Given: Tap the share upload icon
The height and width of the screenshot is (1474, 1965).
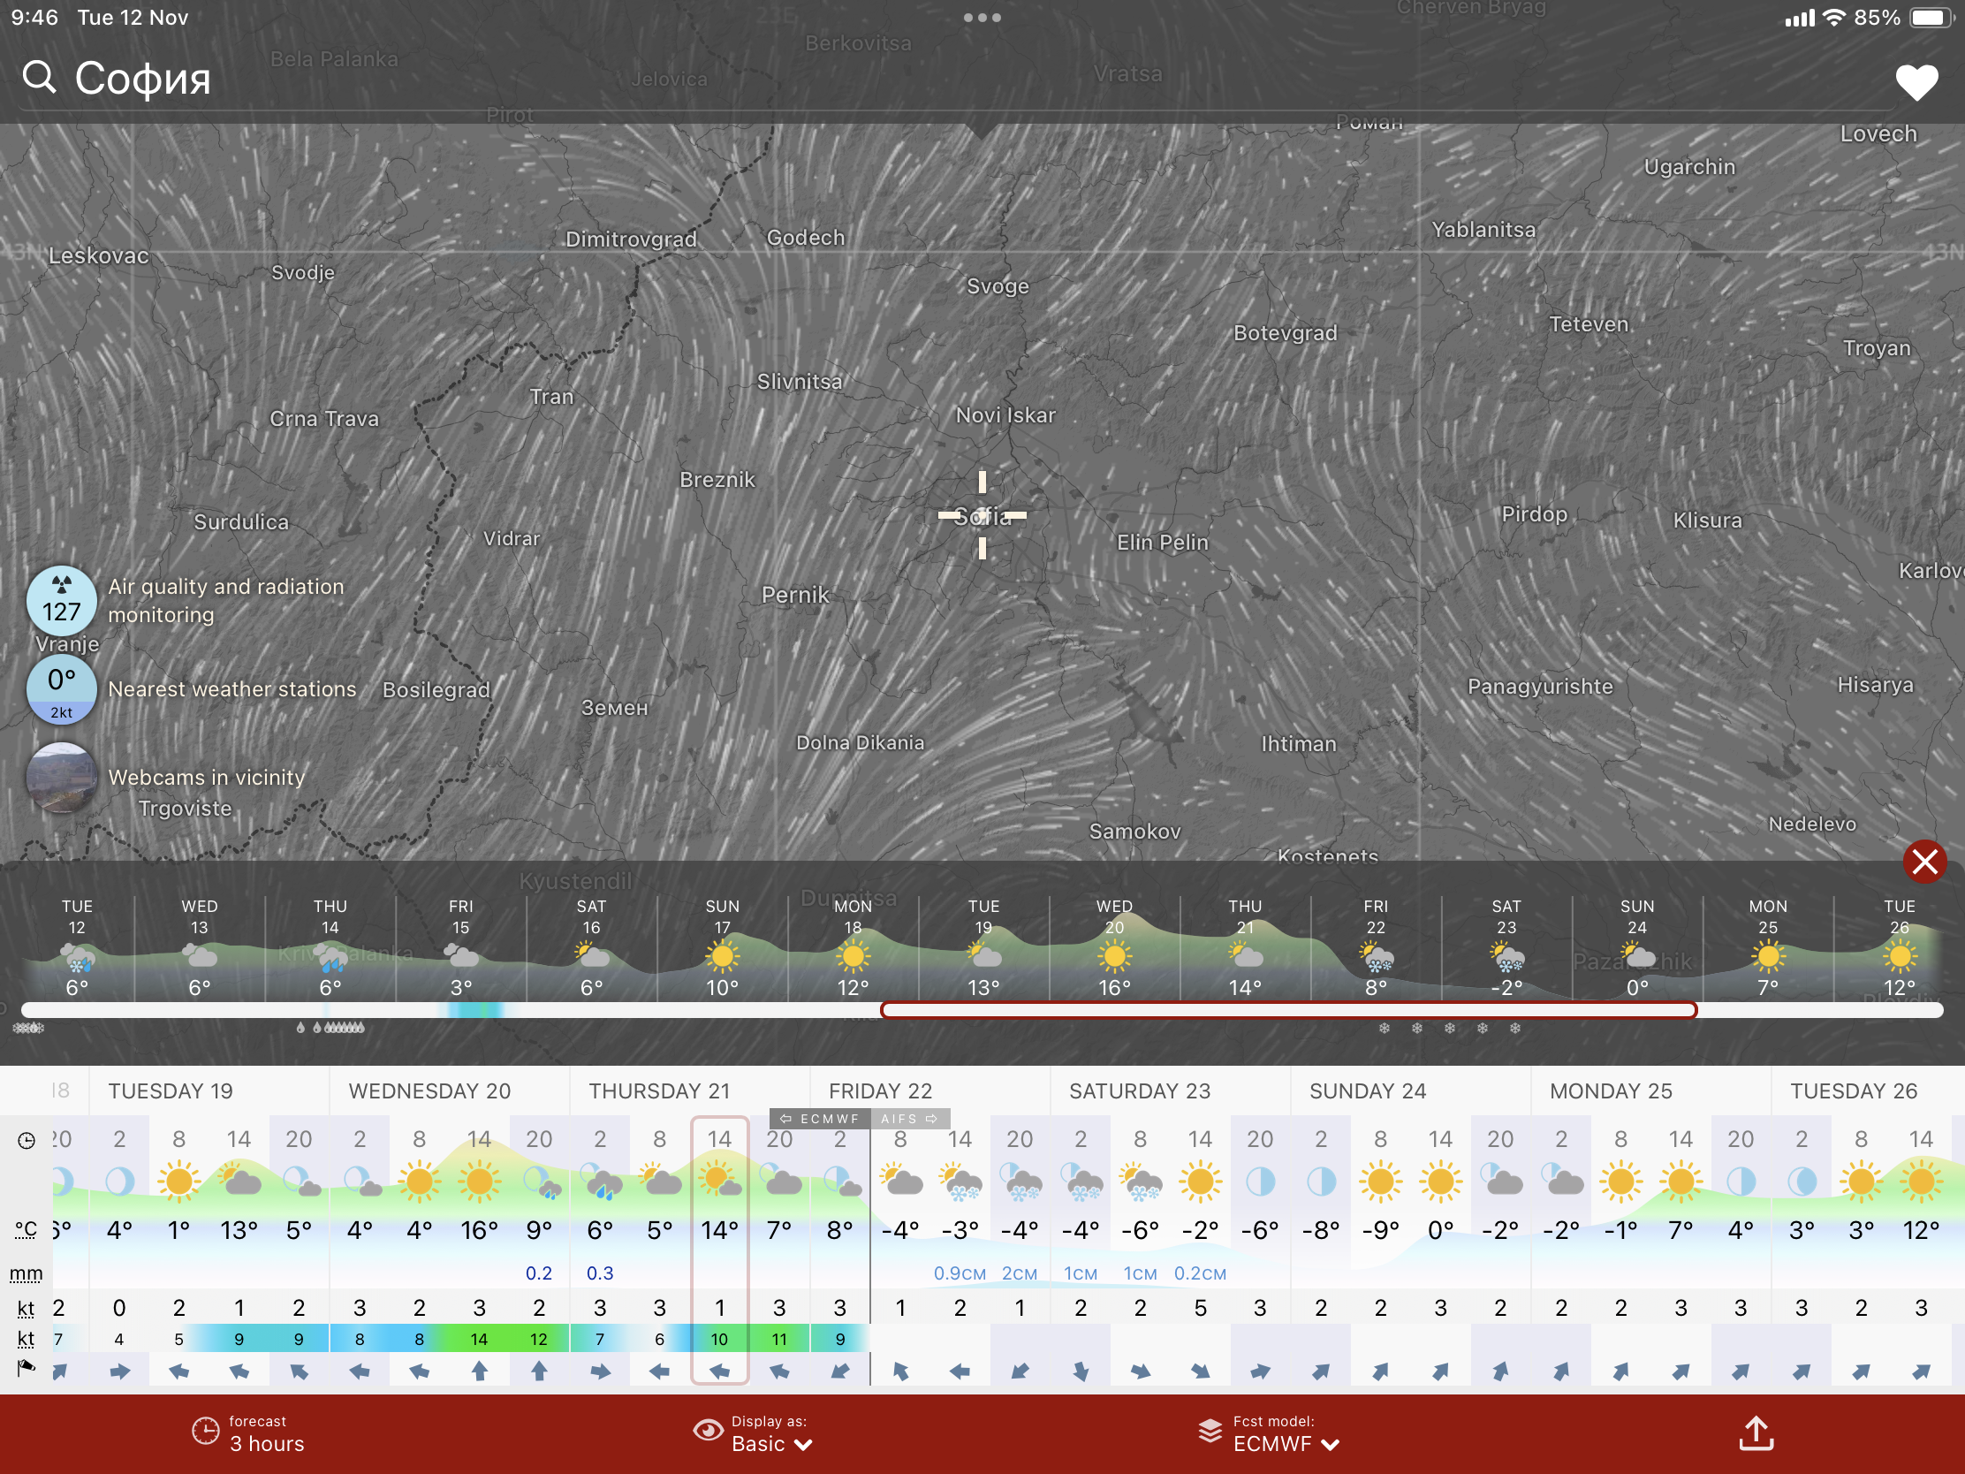Looking at the screenshot, I should (1756, 1433).
